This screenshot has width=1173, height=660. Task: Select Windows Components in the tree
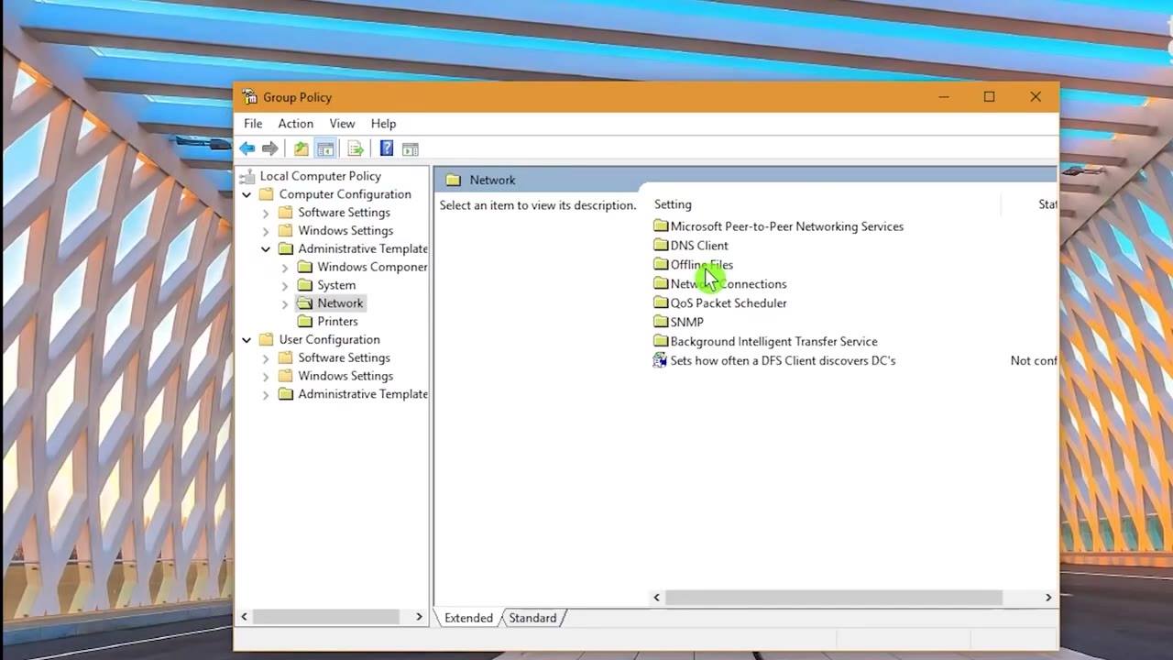click(372, 267)
